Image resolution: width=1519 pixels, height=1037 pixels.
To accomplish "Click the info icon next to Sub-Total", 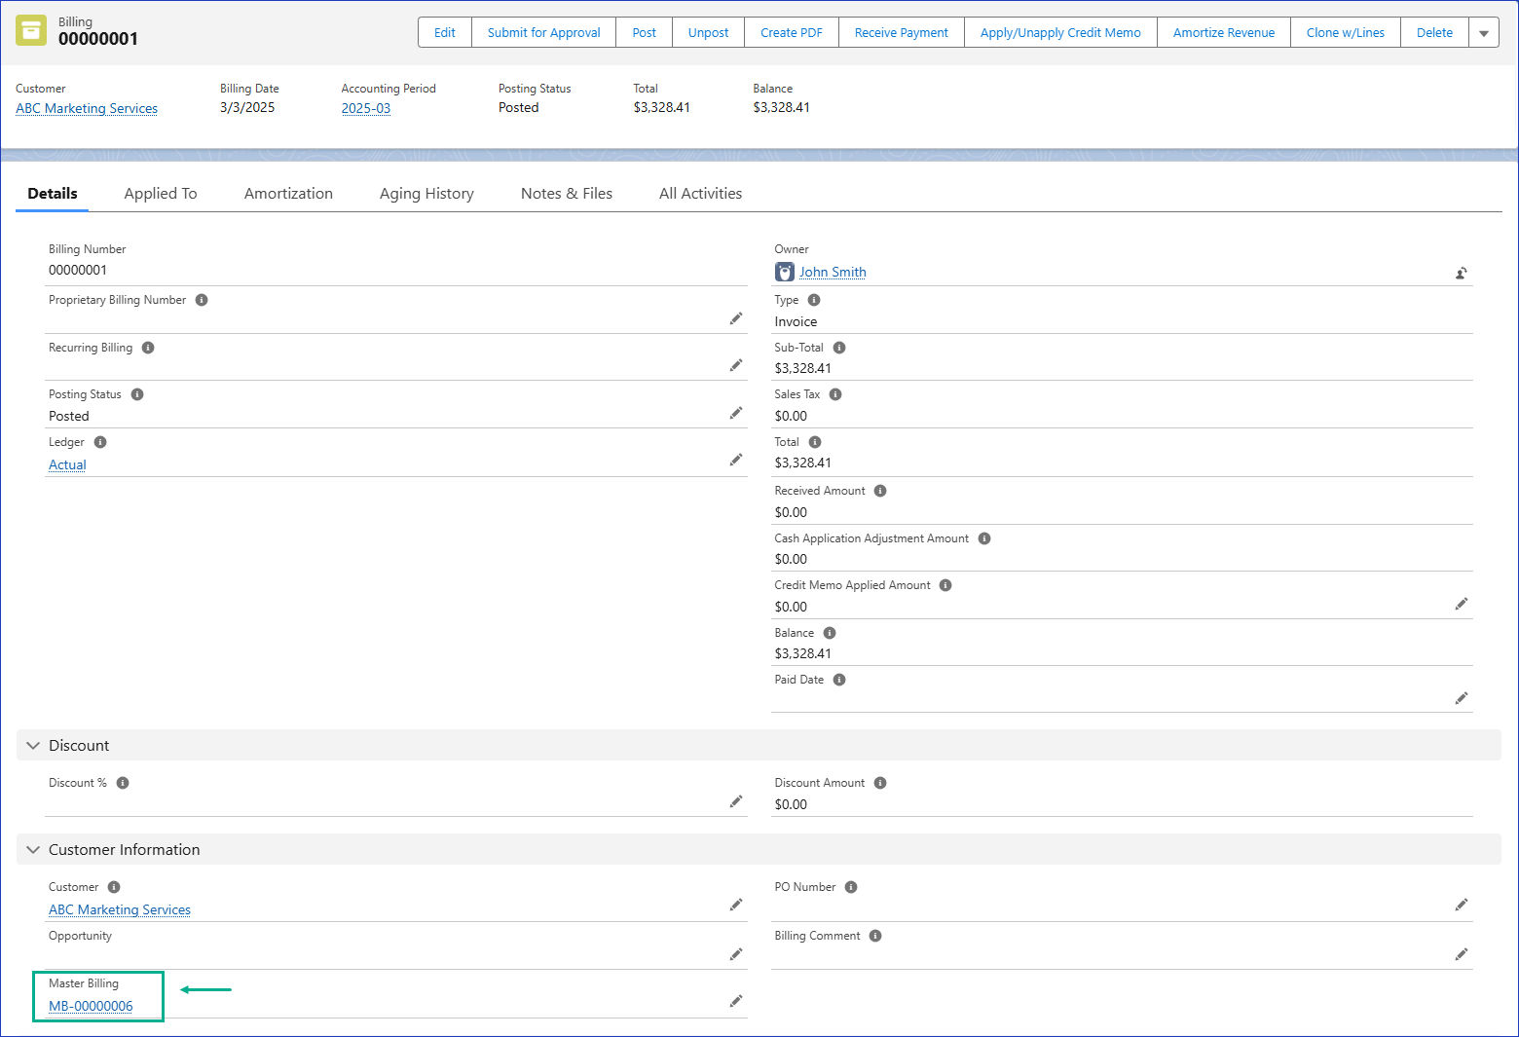I will point(839,348).
